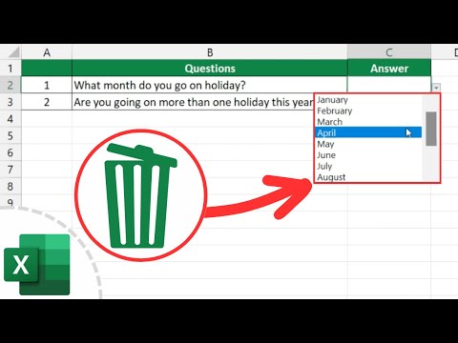Choose May from the month list
This screenshot has height=343, width=458.
(x=369, y=144)
